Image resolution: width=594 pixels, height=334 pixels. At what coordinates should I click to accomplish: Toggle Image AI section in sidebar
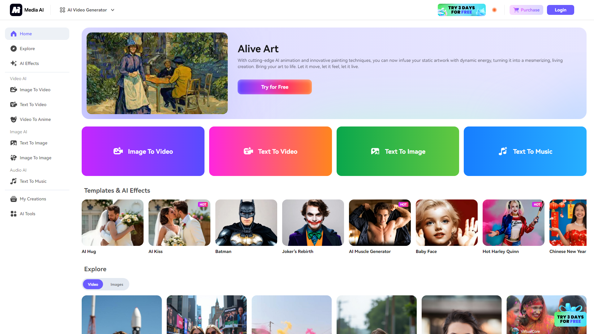pyautogui.click(x=18, y=132)
